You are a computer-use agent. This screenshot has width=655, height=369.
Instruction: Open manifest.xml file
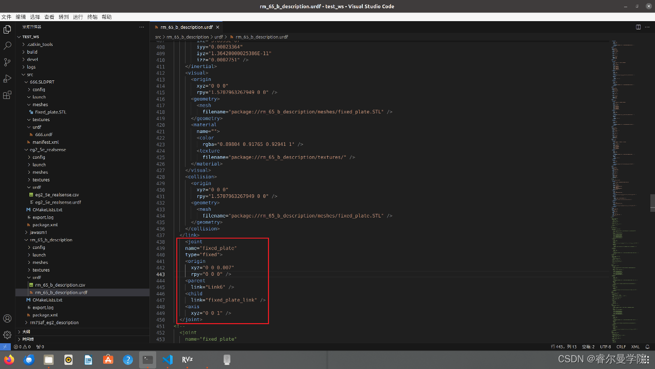coord(82,142)
